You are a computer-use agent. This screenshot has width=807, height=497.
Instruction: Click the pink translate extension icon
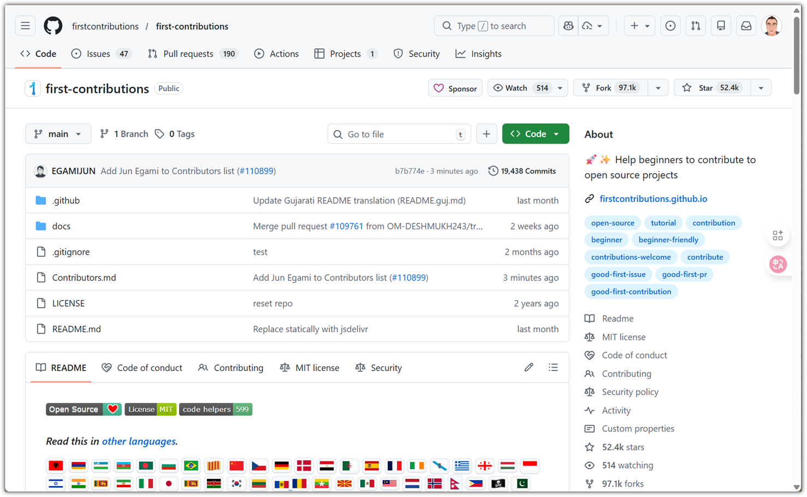778,264
